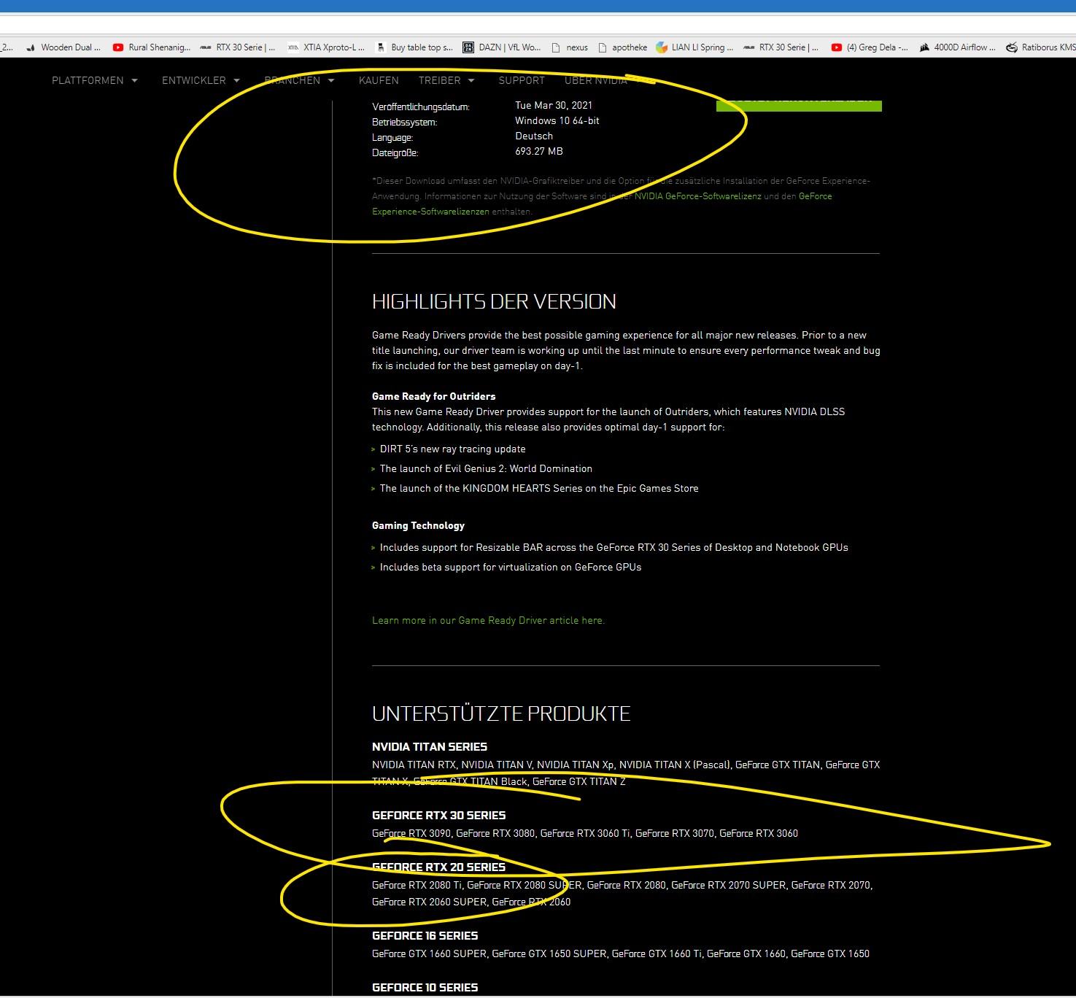Open the first RTX 30 Serie bookmark after Rural Shenanigans
The height and width of the screenshot is (998, 1076).
click(x=239, y=47)
